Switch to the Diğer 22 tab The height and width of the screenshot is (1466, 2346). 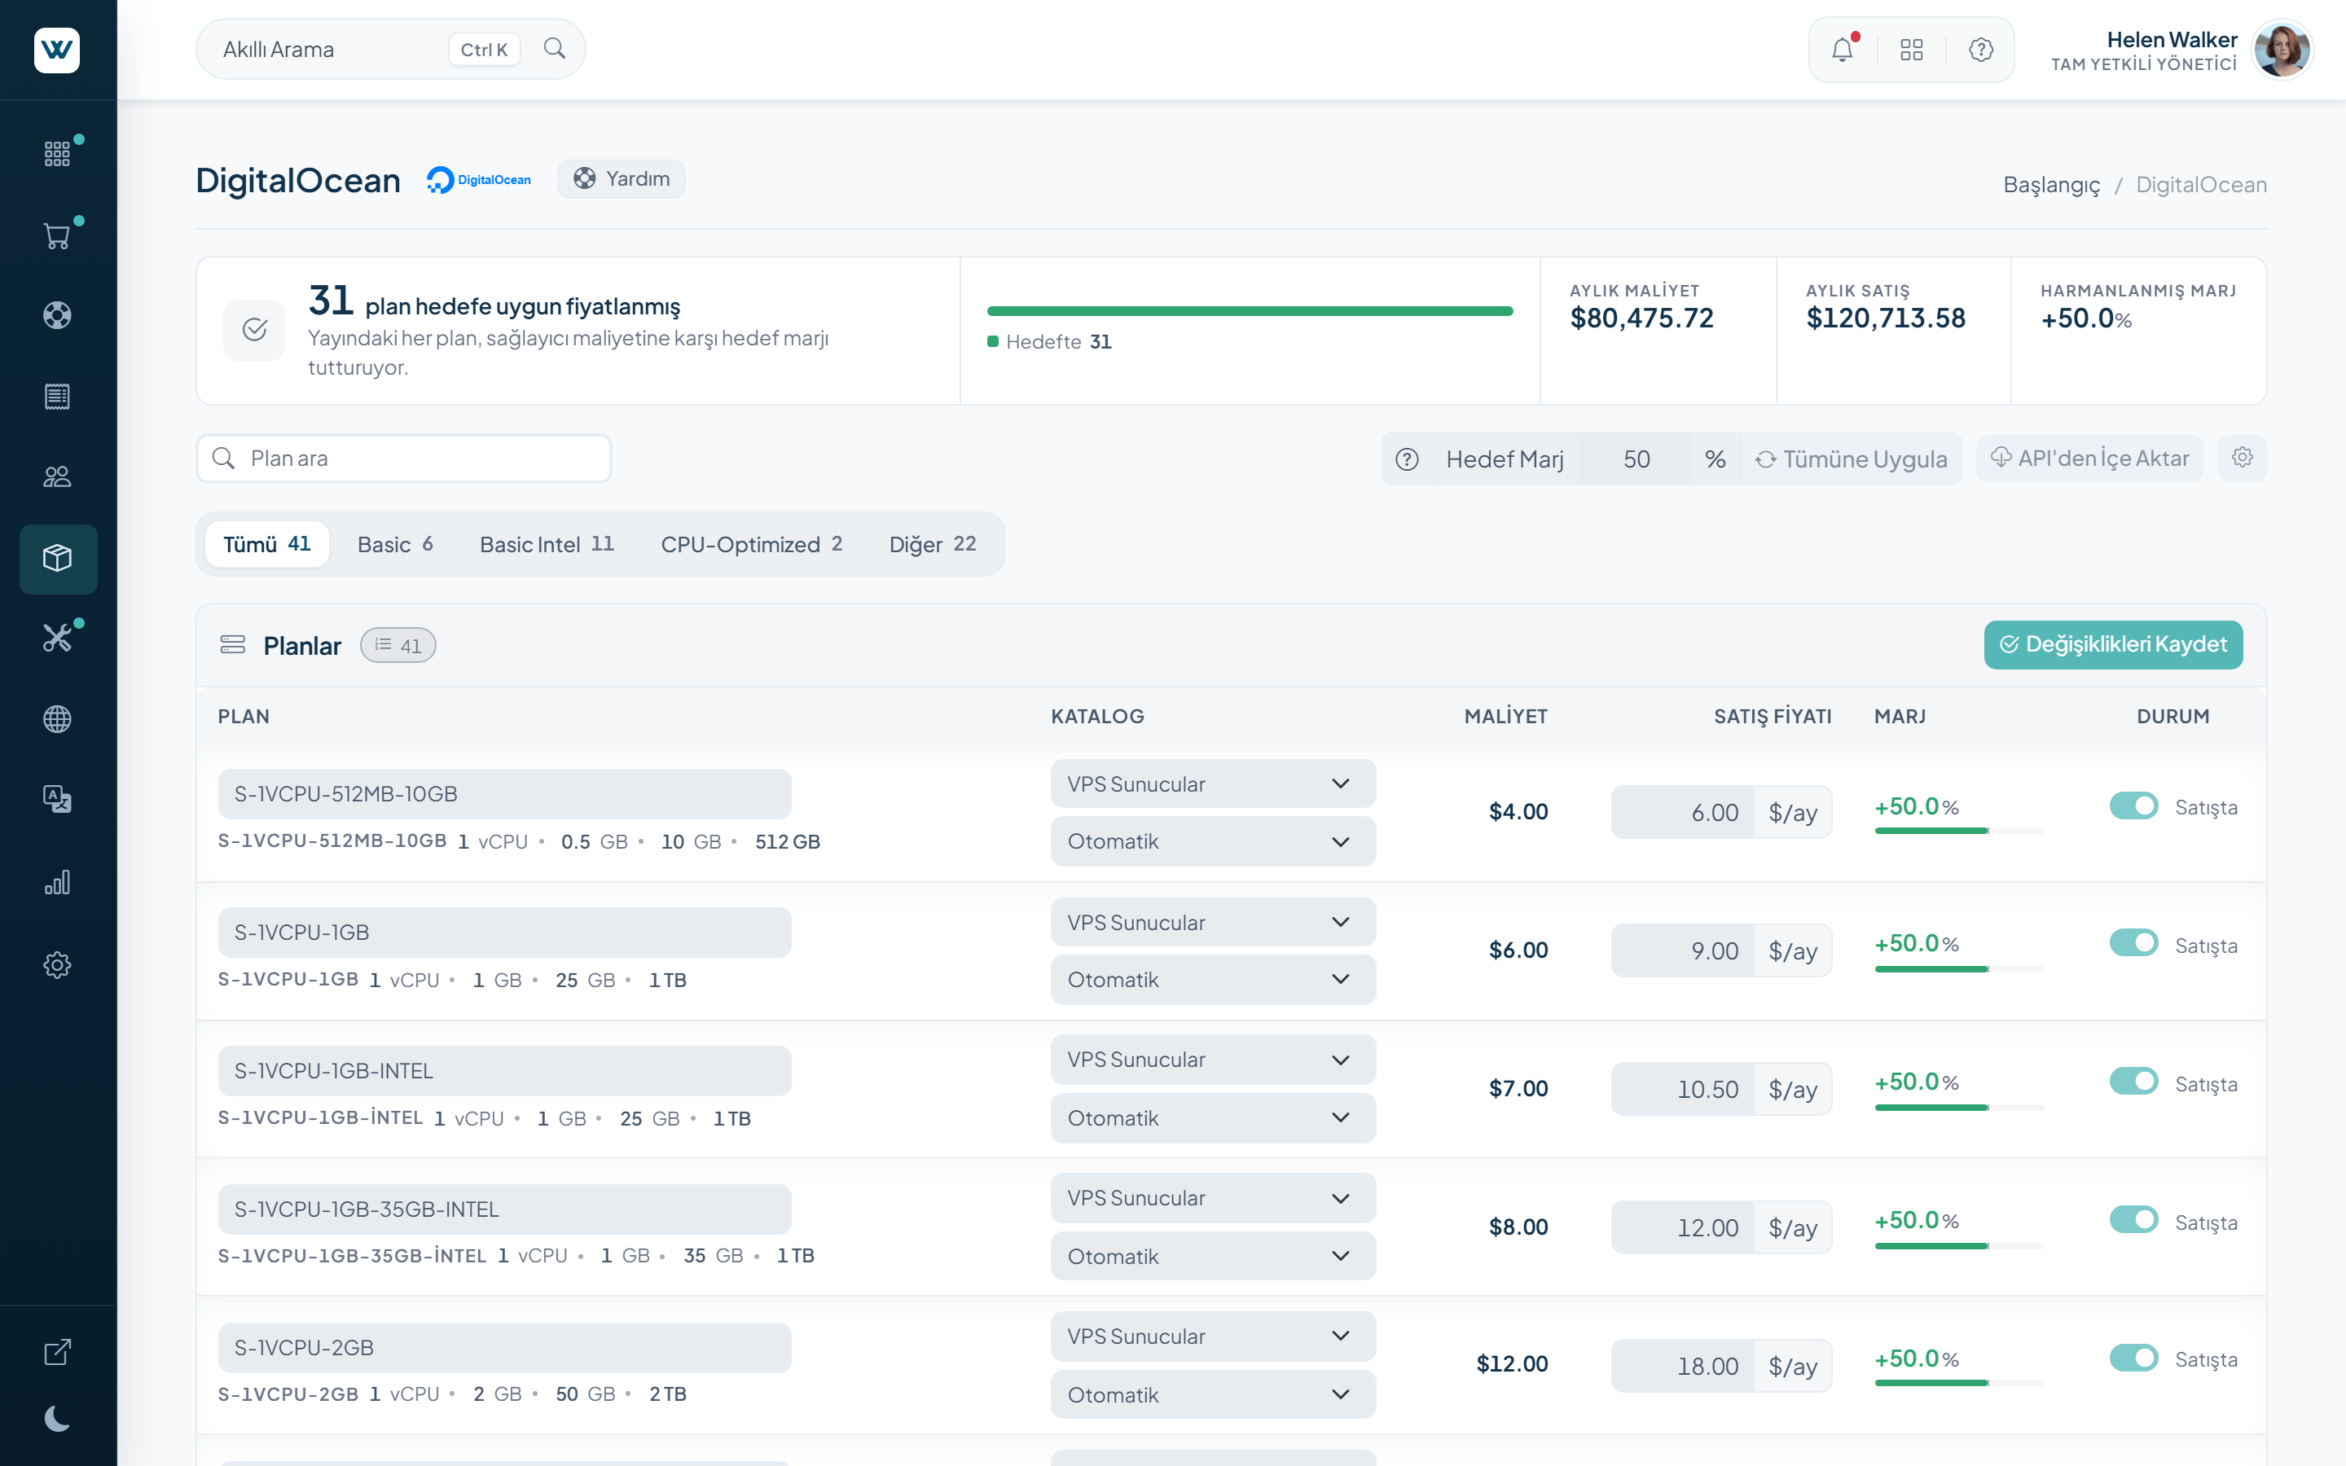(x=933, y=544)
